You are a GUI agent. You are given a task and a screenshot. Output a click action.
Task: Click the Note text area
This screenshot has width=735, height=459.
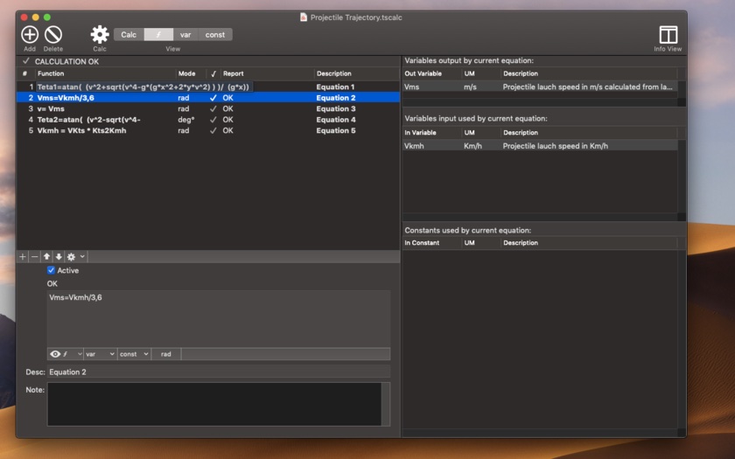(214, 404)
